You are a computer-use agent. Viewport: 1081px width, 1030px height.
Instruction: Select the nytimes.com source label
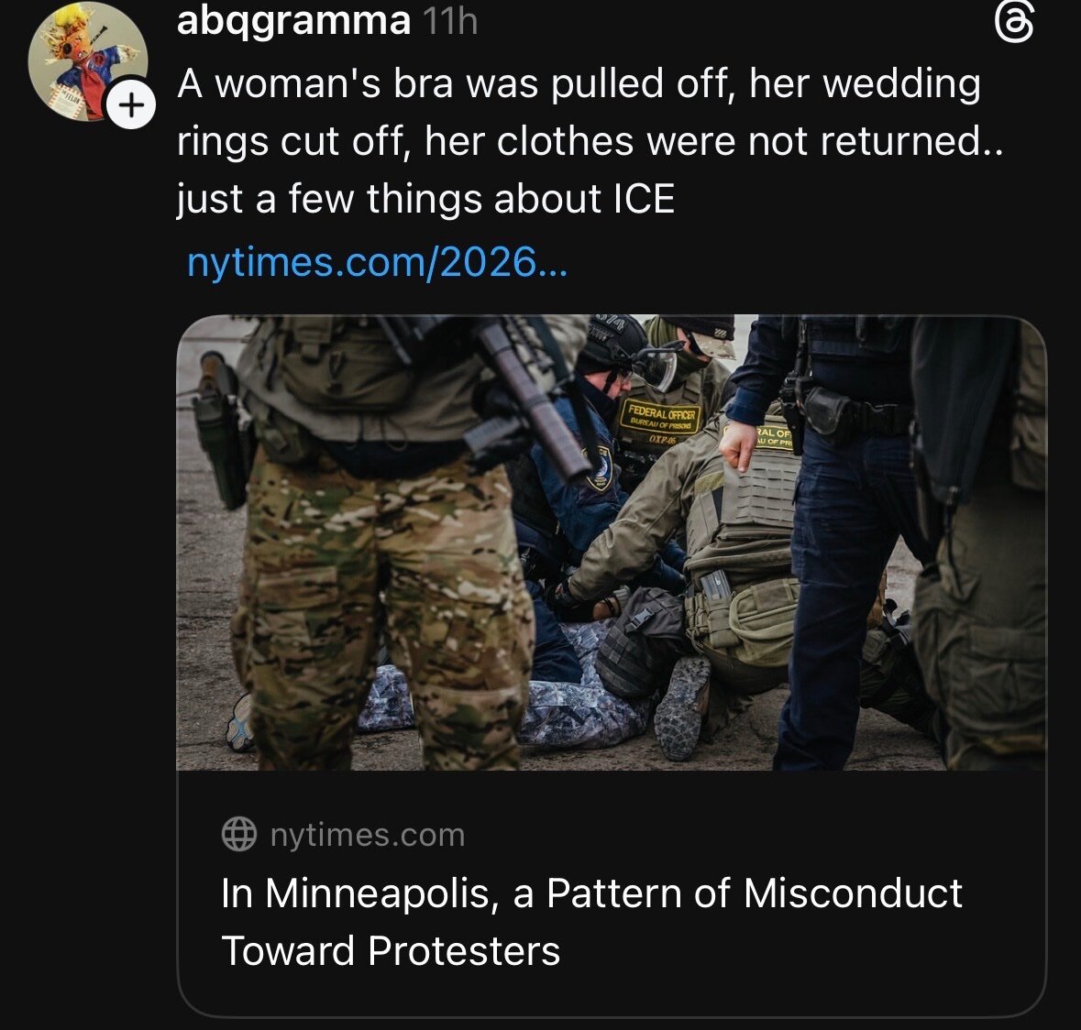[367, 835]
